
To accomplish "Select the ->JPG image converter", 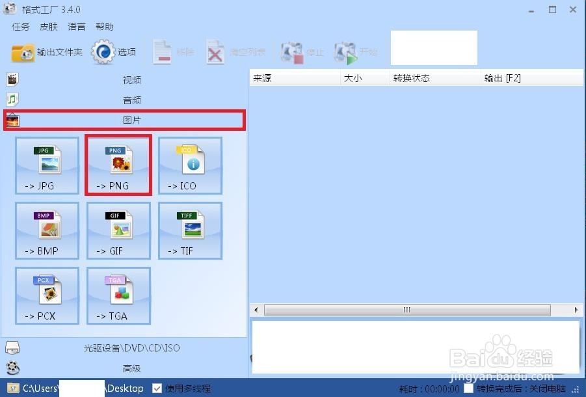I will pos(46,165).
